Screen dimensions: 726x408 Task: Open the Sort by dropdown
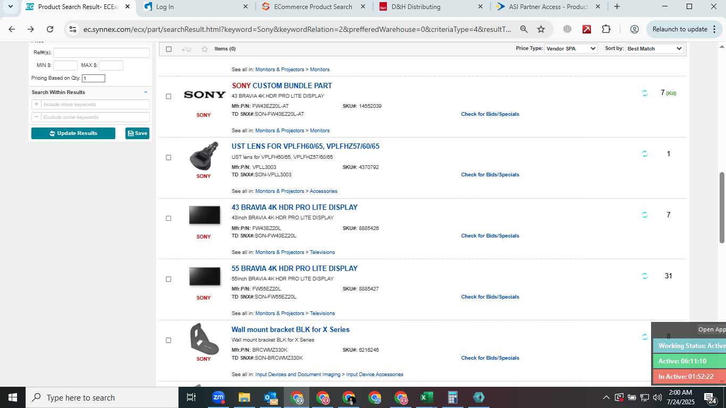point(655,48)
